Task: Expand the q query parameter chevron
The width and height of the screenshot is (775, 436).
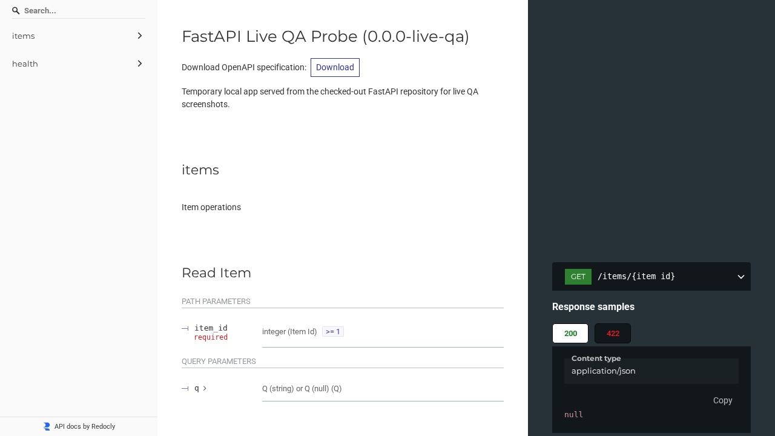Action: (205, 388)
